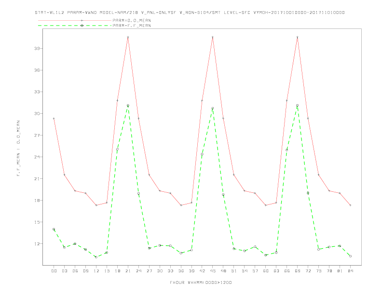Click the FHOUR VHHMM:0000>1200 axis label
The image size is (382, 295).
point(201,282)
